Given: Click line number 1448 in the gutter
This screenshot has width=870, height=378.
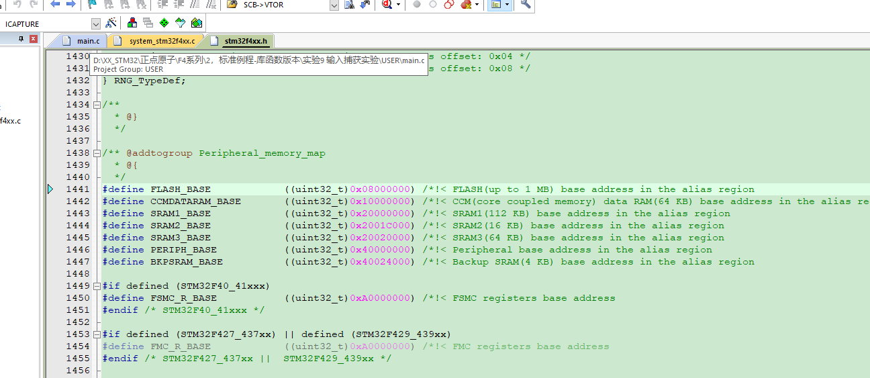Looking at the screenshot, I should pyautogui.click(x=78, y=274).
